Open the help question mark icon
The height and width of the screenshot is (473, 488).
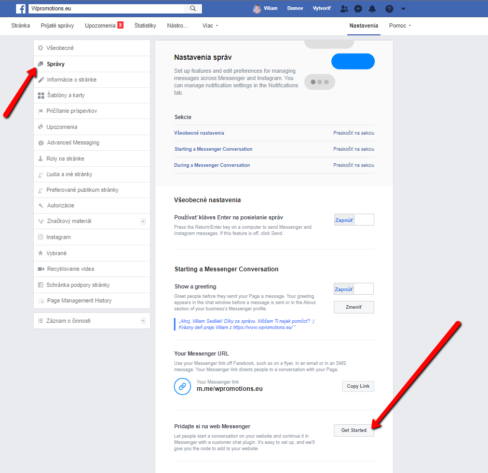tap(389, 9)
